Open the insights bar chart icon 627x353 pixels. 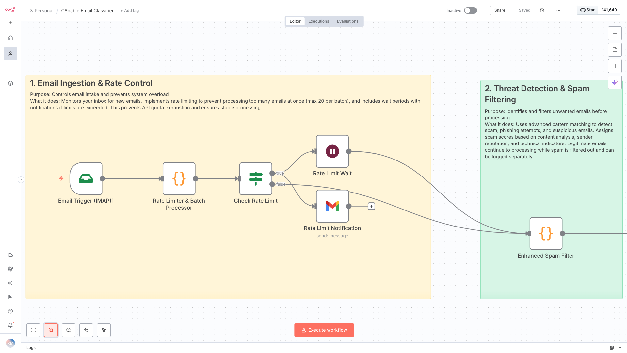pos(10,297)
